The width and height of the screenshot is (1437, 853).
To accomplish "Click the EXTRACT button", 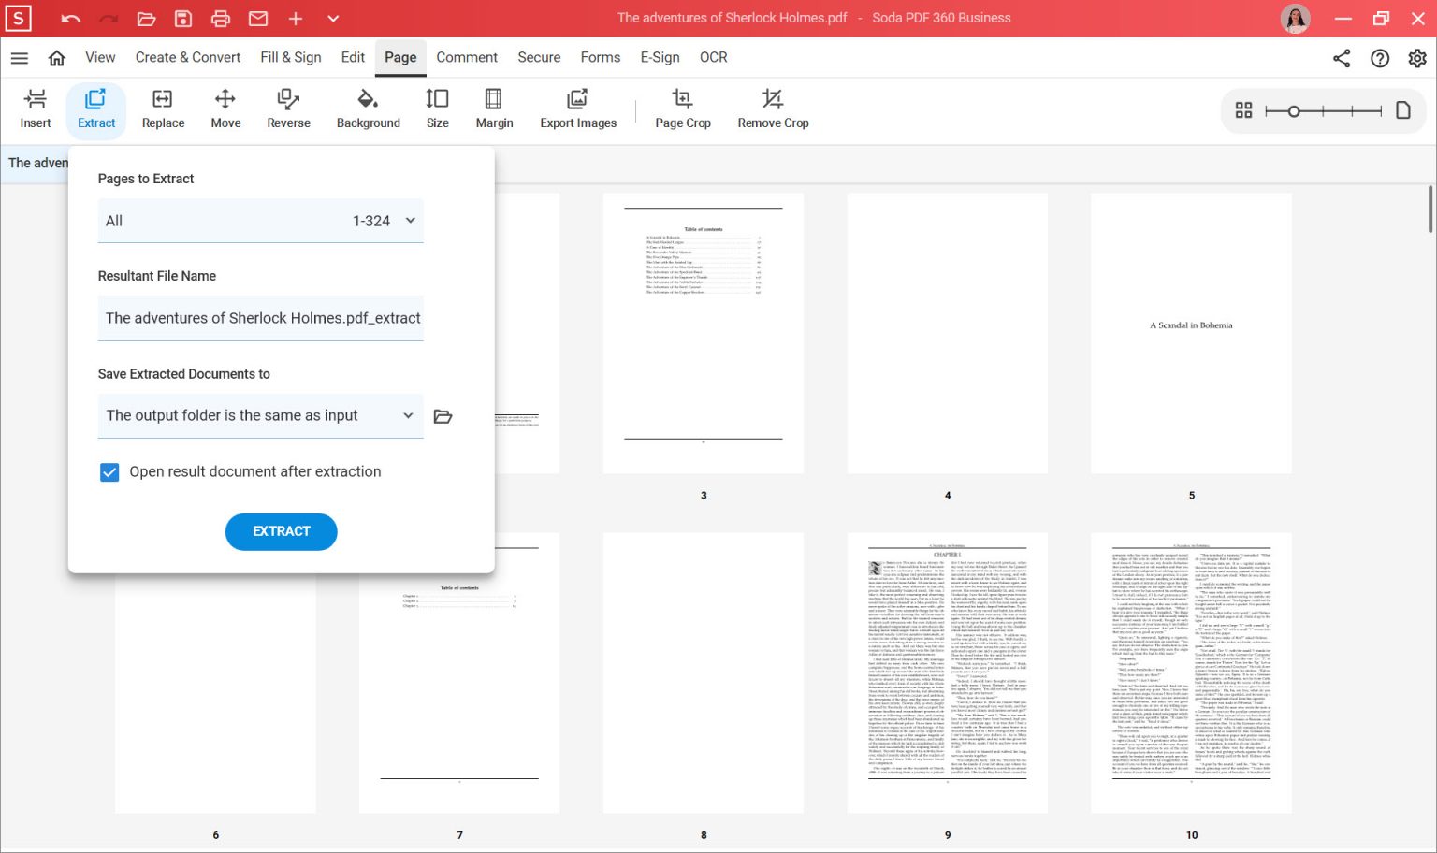I will (282, 531).
